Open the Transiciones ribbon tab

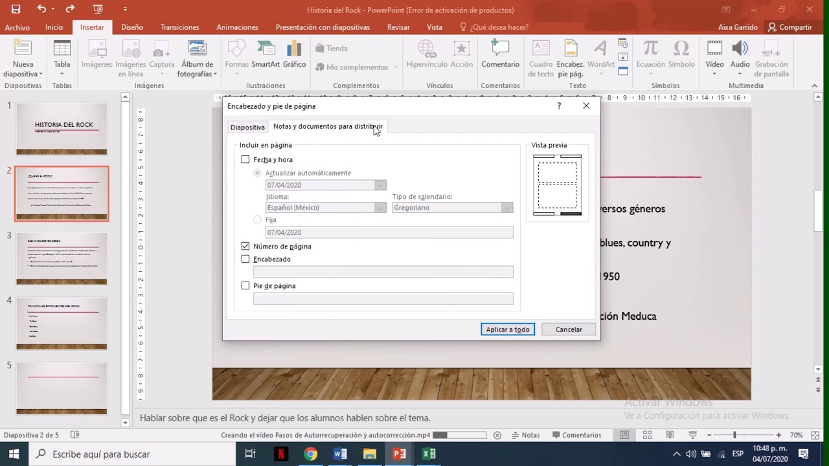[x=180, y=27]
